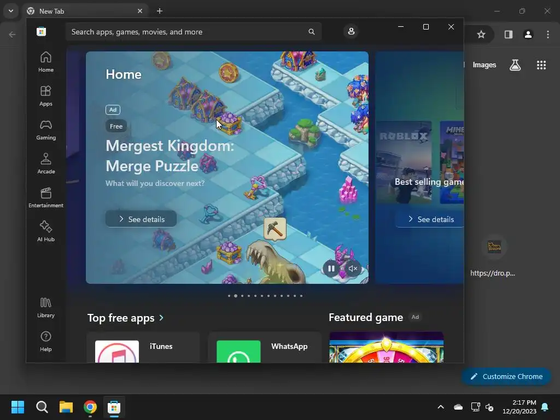This screenshot has width=560, height=420.
Task: See details for Mergest Kingdom
Action: (x=141, y=219)
